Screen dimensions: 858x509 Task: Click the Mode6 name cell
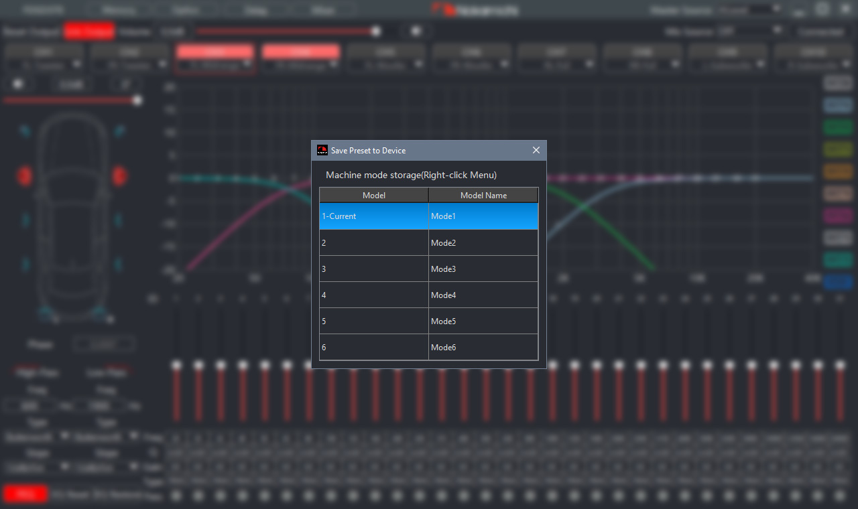point(483,347)
